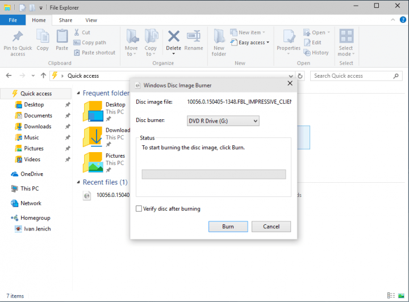Open Pictures in navigation pane

(34, 149)
